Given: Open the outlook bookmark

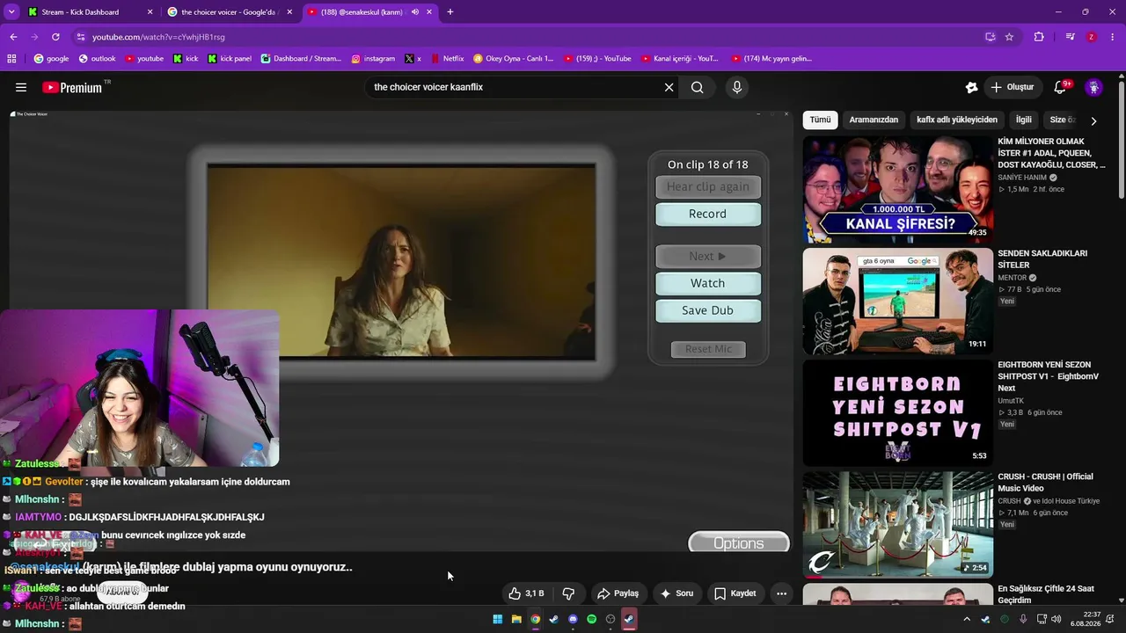Looking at the screenshot, I should click(98, 59).
